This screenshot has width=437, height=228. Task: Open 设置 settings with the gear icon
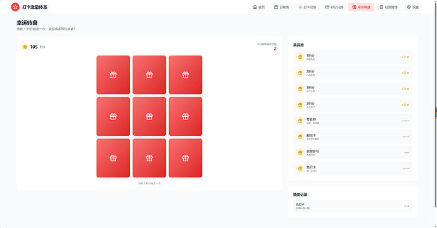pyautogui.click(x=413, y=7)
